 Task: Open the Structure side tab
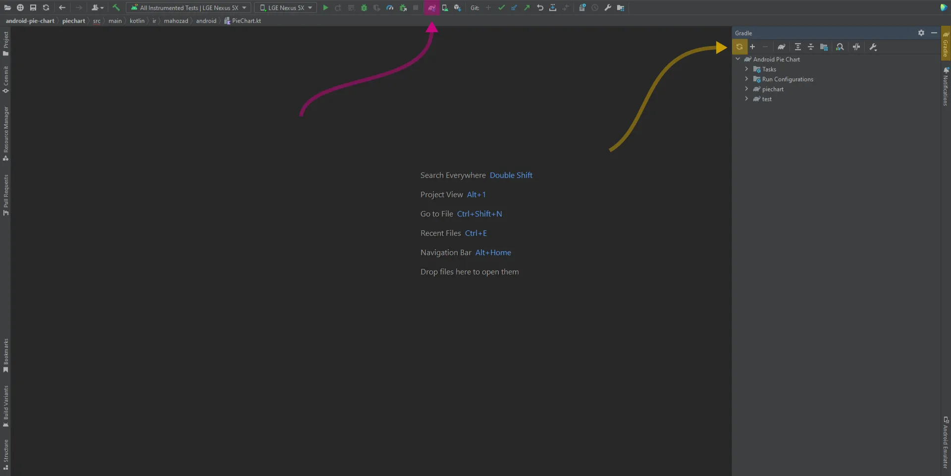coord(5,454)
